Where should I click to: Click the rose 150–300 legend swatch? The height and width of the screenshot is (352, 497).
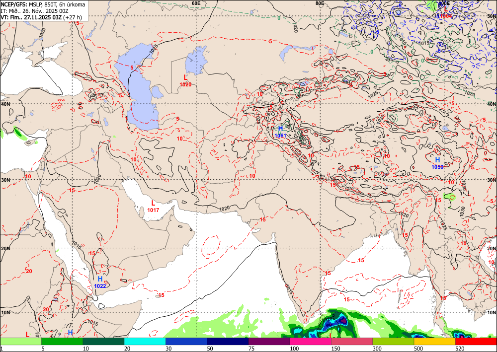(x=352, y=341)
